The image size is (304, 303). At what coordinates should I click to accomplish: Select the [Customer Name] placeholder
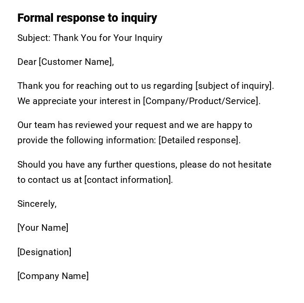point(75,62)
